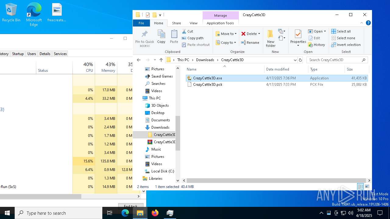Create a folder with New folder button
390x219 pixels.
(271, 38)
